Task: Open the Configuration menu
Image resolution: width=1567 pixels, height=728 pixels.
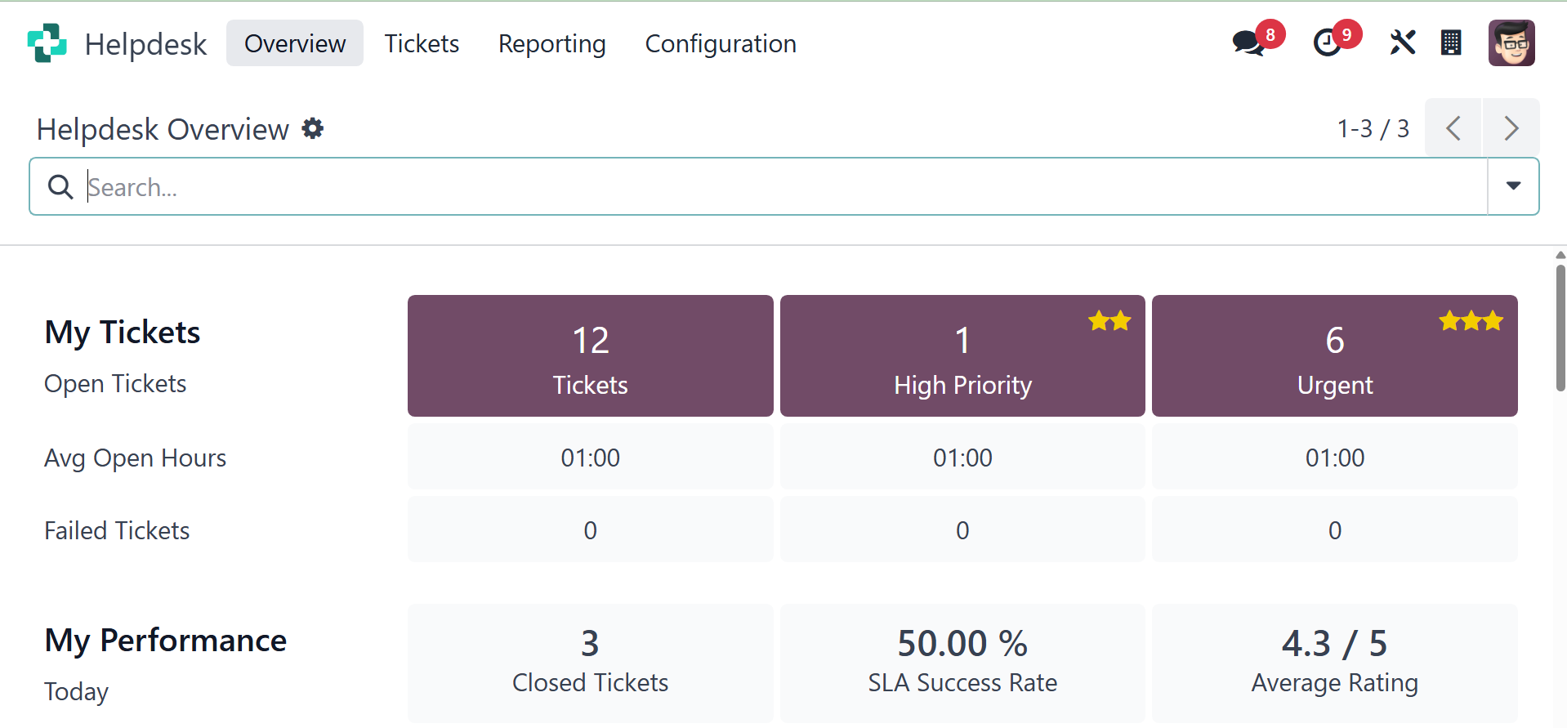Action: point(721,43)
